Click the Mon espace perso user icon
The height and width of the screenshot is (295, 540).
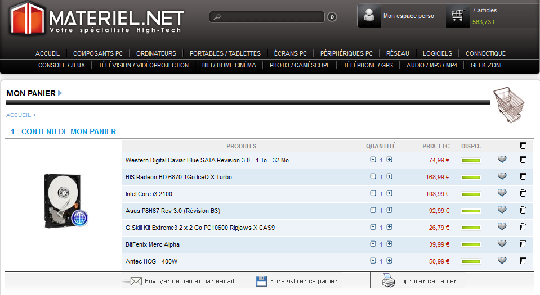(369, 16)
